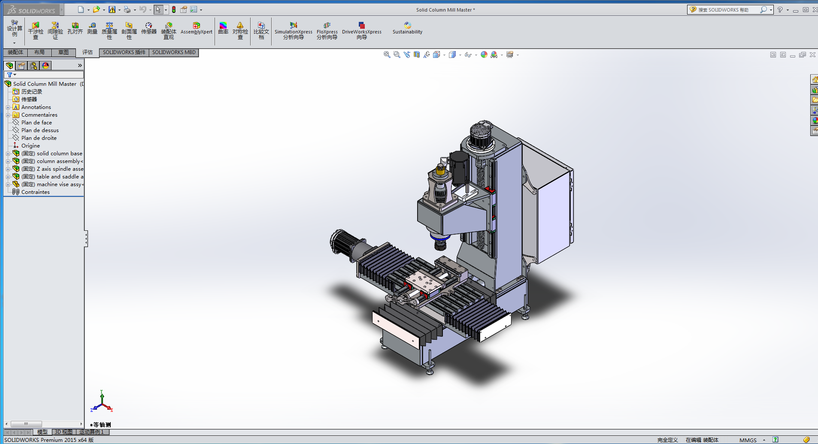Click the SOLIDWORKS help question mark button
818x444 pixels.
[780, 9]
